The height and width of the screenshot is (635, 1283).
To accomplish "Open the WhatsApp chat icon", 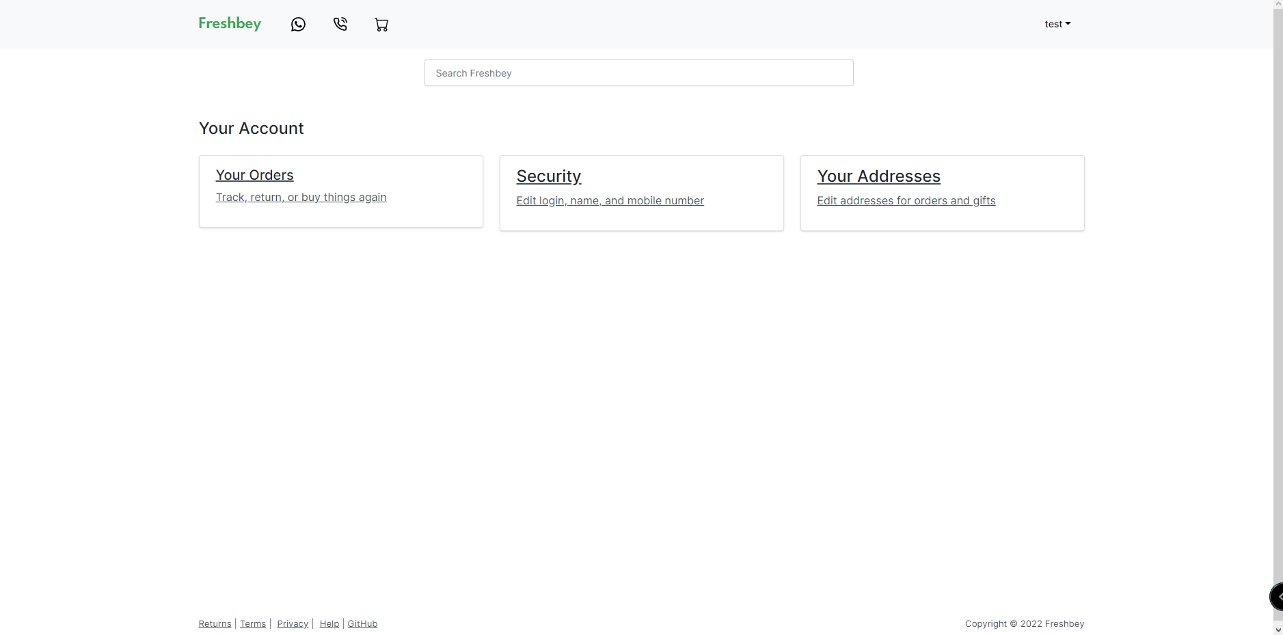I will (298, 24).
